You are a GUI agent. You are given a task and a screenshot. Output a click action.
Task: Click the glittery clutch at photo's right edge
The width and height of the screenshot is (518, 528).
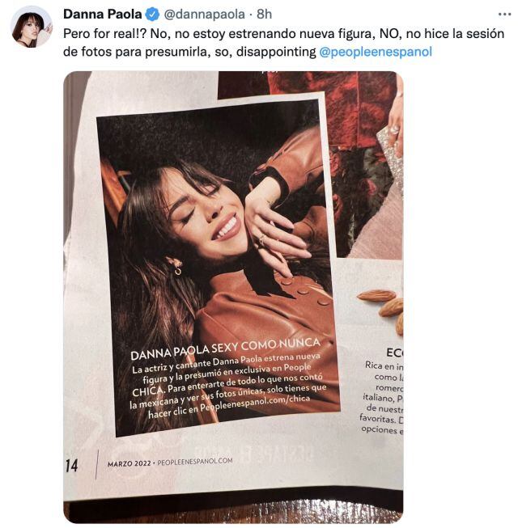[391, 151]
